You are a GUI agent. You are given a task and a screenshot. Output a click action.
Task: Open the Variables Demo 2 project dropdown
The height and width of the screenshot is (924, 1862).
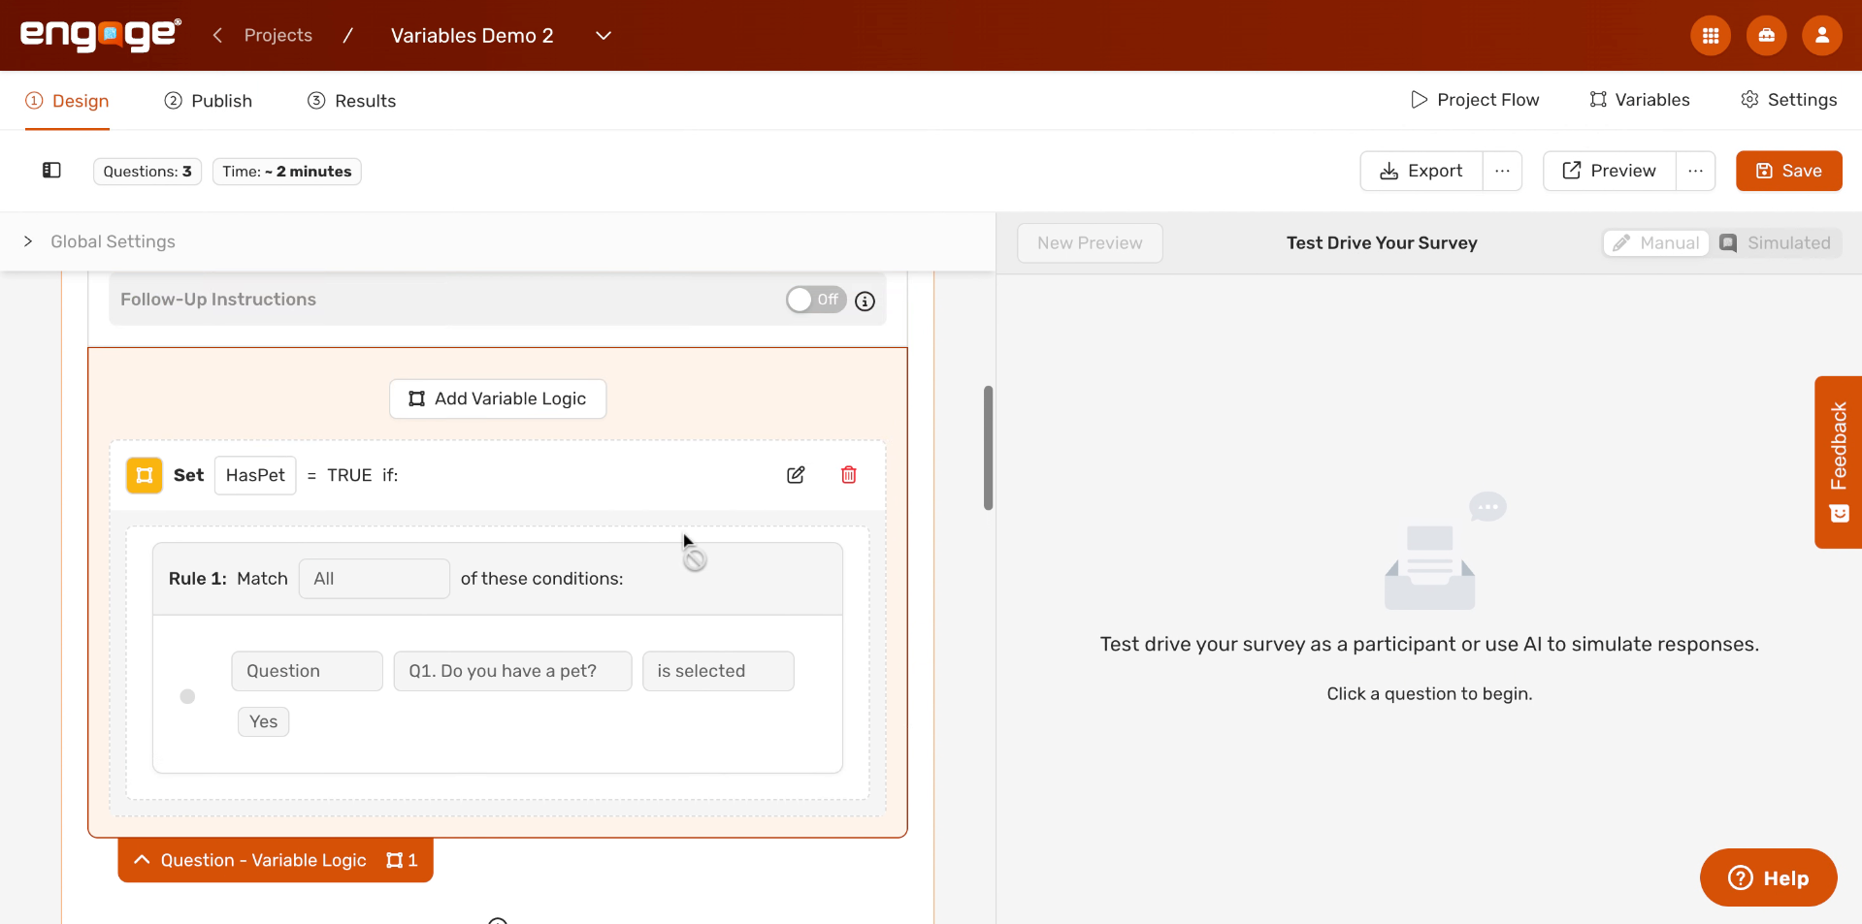coord(603,36)
